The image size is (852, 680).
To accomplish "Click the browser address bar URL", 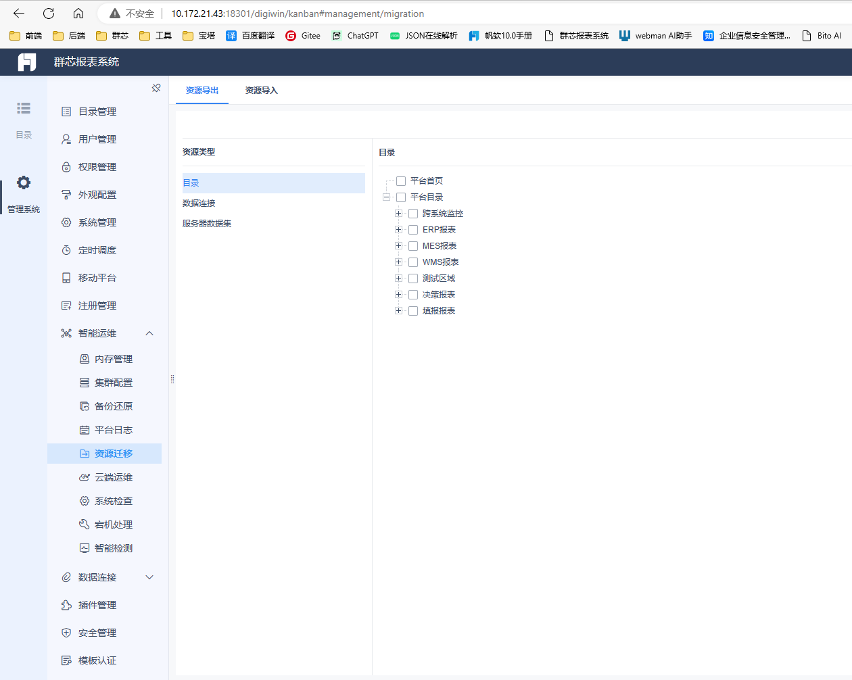I will [x=298, y=14].
